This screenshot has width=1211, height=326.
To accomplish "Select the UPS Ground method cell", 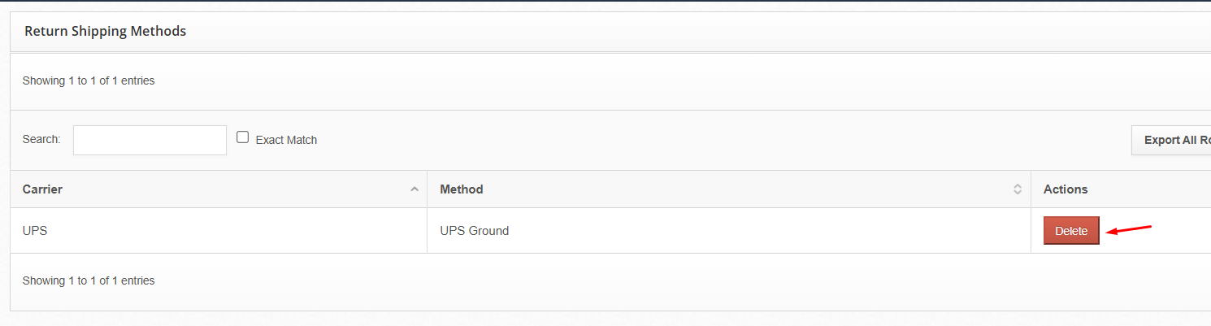I will click(x=475, y=231).
